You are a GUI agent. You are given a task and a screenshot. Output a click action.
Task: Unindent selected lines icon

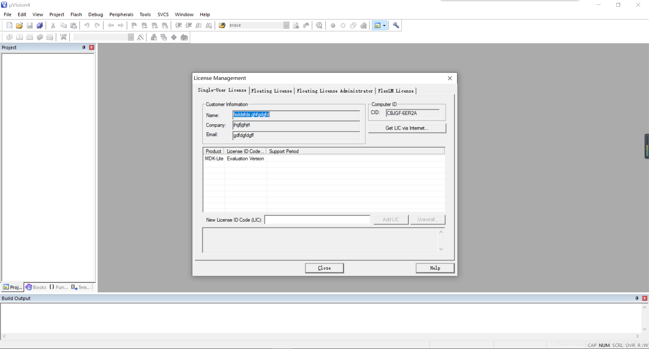[x=189, y=25]
